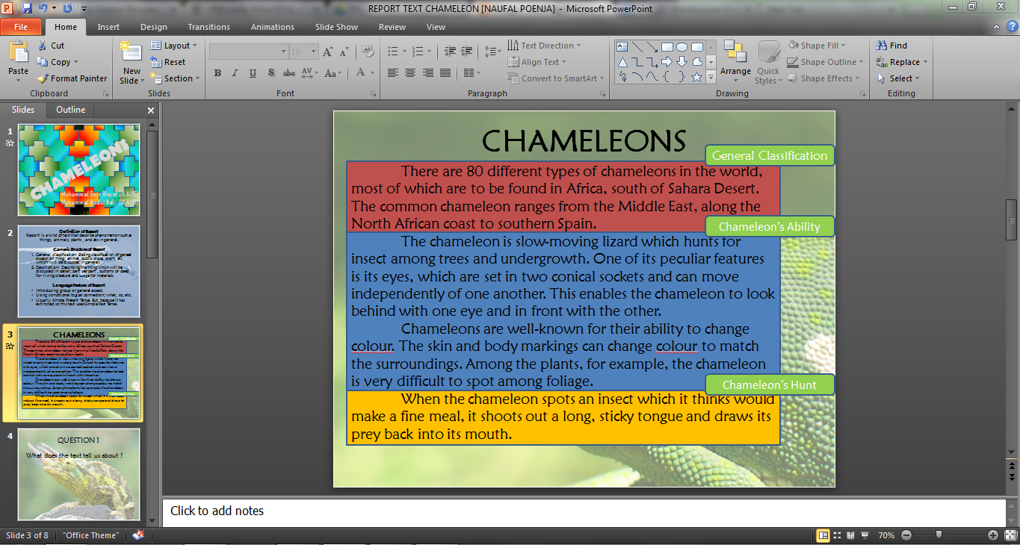Pick the Oval shape from the gallery
Viewport: 1020px width, 545px height.
point(681,46)
